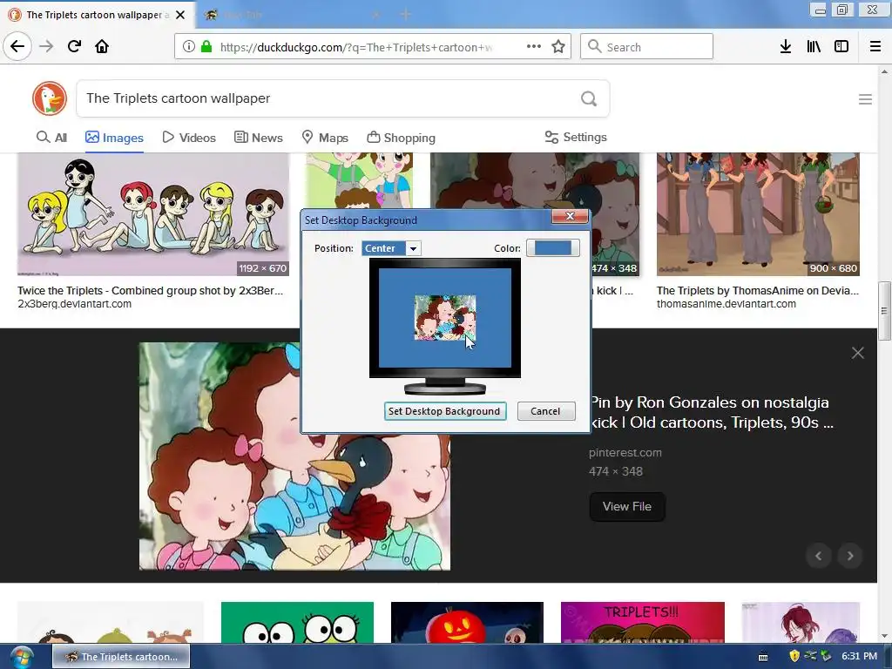
Task: Open the Pin by Ron Gonzales title link
Action: 713,412
